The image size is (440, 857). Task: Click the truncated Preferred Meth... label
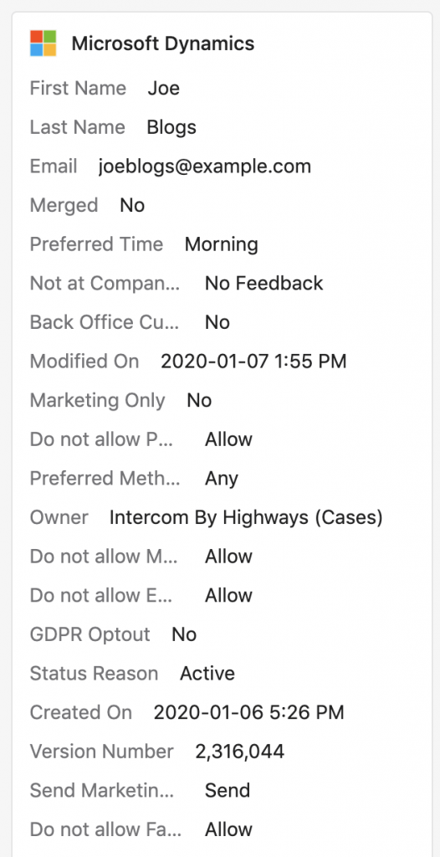point(105,478)
